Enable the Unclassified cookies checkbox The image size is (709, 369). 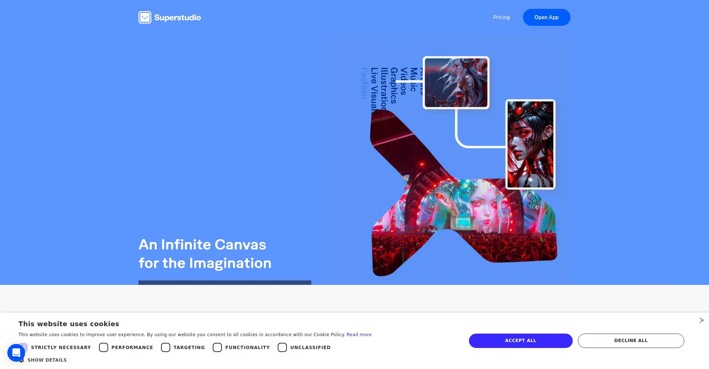[x=282, y=348]
